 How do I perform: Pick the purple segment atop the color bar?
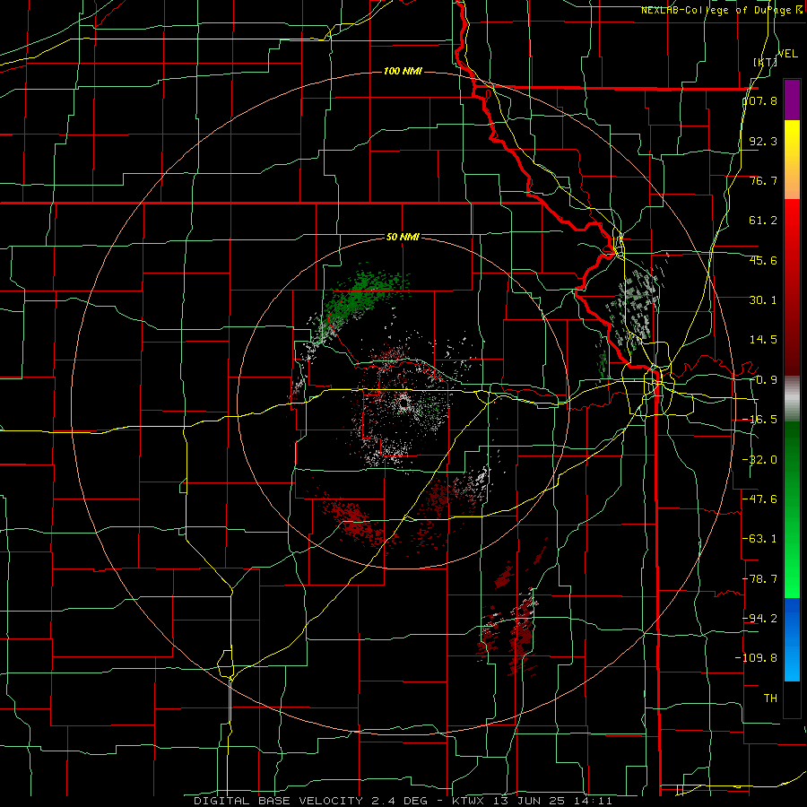coord(792,100)
